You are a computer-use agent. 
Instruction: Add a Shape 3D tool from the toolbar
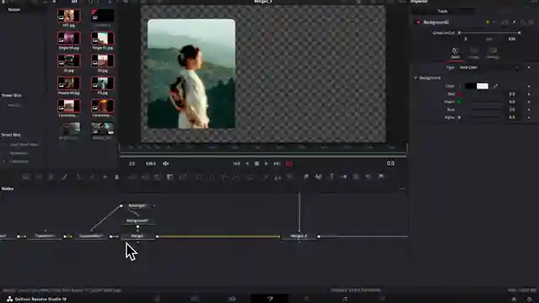(318, 177)
